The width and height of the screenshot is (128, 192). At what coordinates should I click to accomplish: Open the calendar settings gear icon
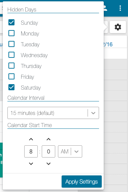click(x=118, y=27)
